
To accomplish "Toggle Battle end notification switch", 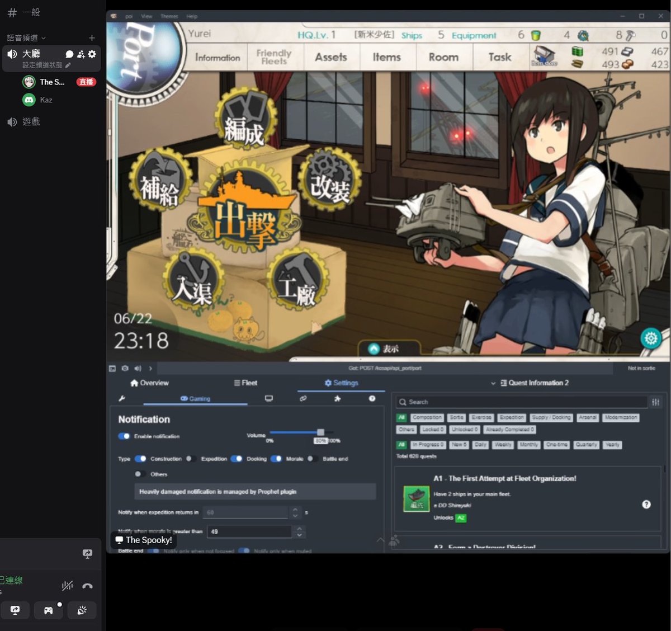I will [x=313, y=459].
